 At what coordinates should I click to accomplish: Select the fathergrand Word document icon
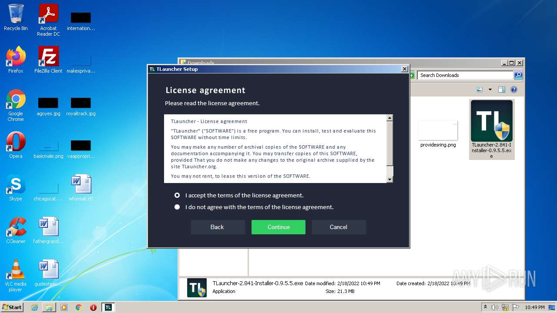pyautogui.click(x=48, y=230)
